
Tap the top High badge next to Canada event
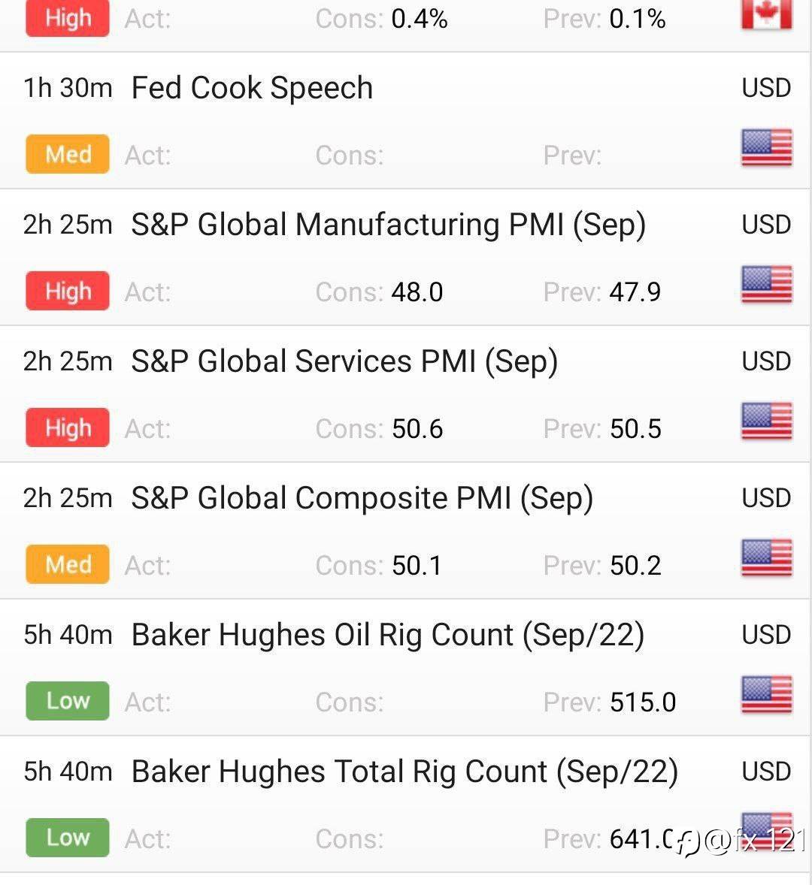point(68,18)
